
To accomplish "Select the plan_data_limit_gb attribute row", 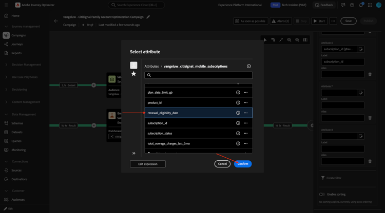I will (198, 93).
